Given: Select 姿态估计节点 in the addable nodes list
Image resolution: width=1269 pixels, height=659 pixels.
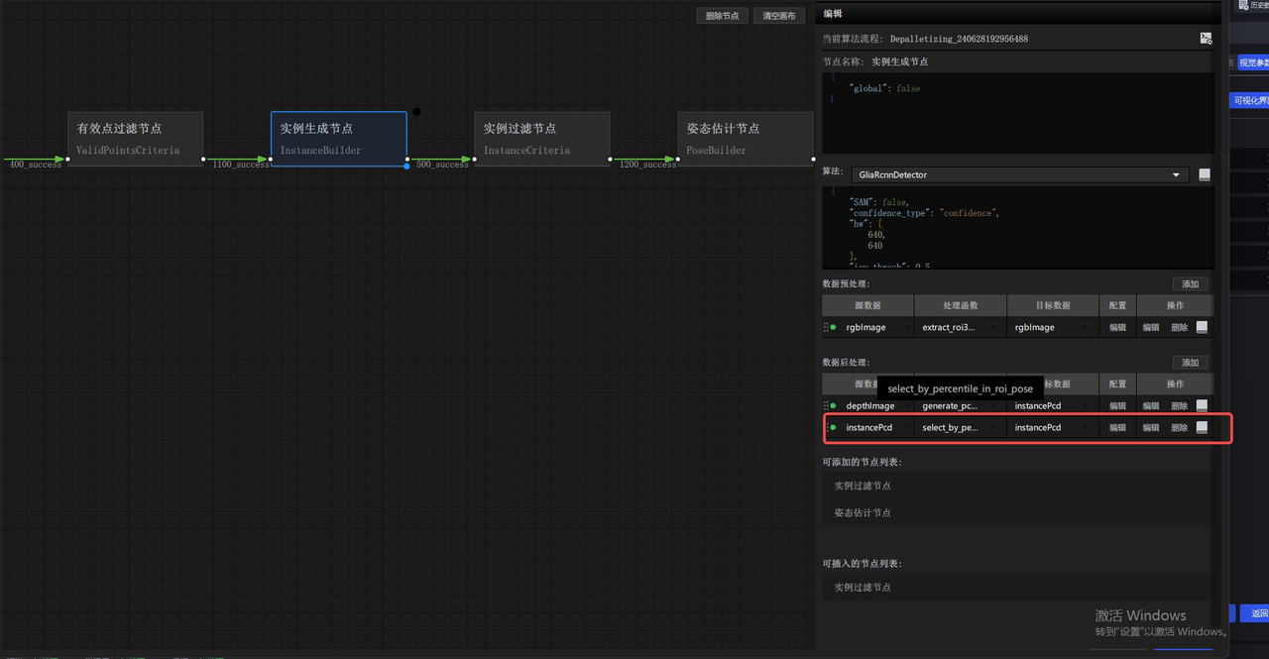Looking at the screenshot, I should 863,512.
